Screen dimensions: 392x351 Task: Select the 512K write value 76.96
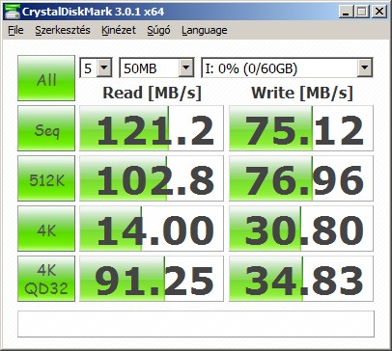point(301,178)
